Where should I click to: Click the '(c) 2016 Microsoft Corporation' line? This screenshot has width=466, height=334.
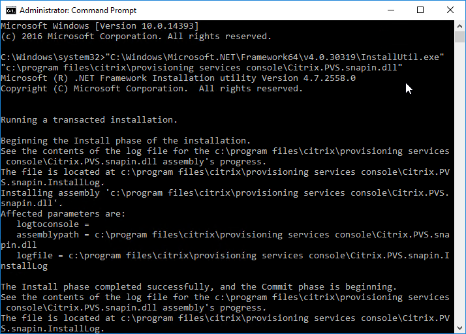[x=136, y=37]
